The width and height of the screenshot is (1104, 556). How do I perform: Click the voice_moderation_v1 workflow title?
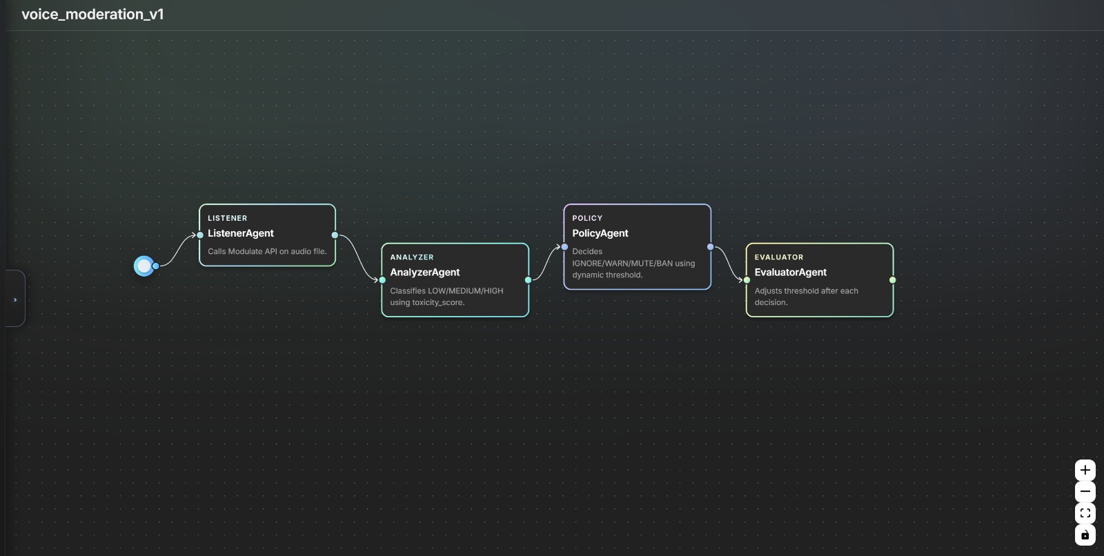coord(92,14)
